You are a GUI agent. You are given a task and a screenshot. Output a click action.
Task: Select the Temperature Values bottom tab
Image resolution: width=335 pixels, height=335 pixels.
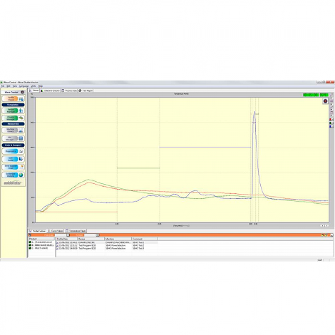76,231
